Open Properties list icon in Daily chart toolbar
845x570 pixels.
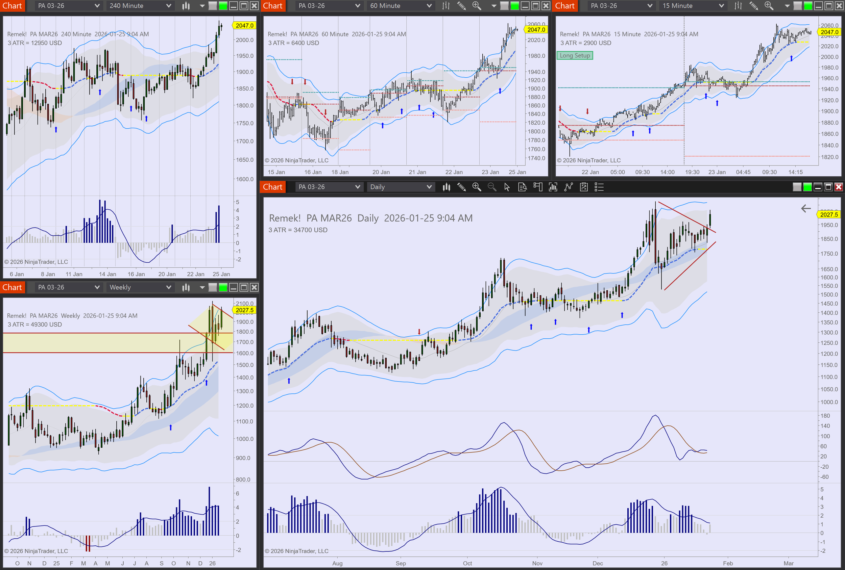coord(599,187)
